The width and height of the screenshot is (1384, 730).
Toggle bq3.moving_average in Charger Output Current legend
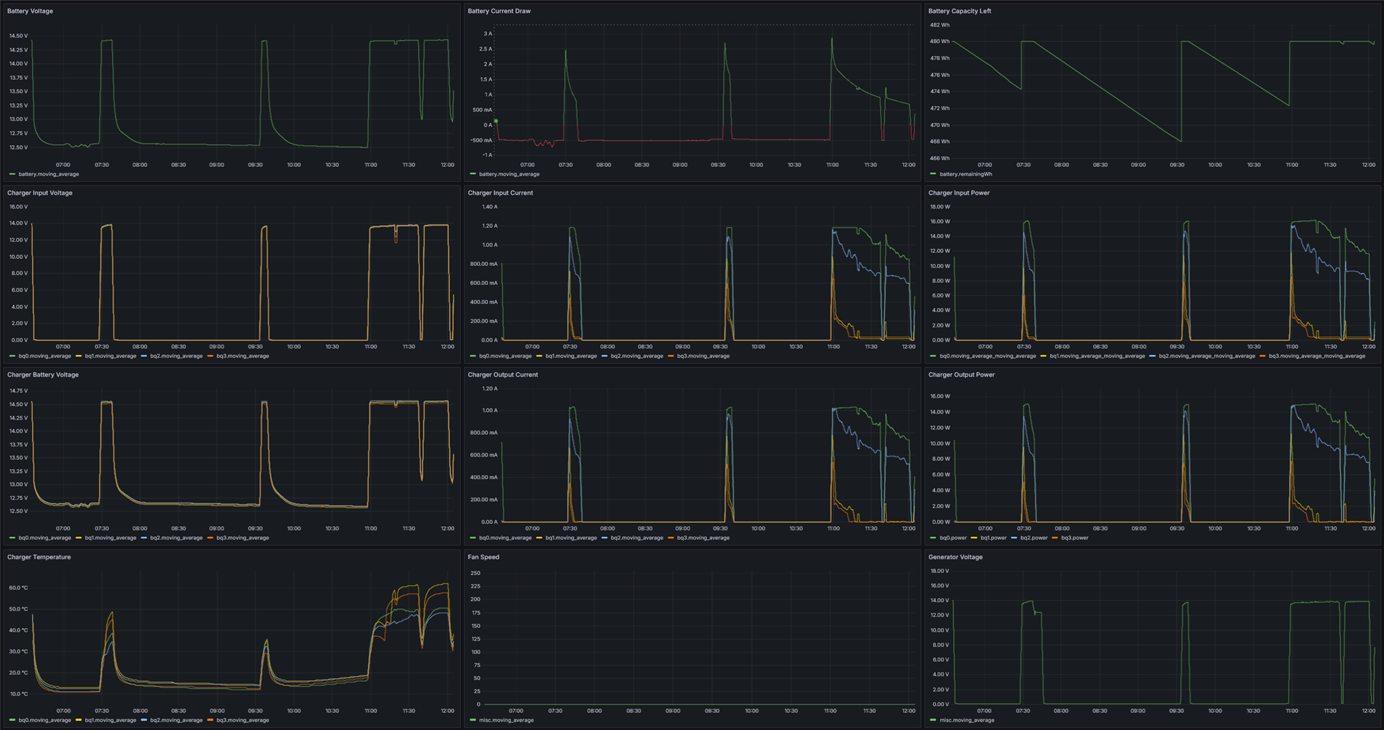(x=703, y=538)
